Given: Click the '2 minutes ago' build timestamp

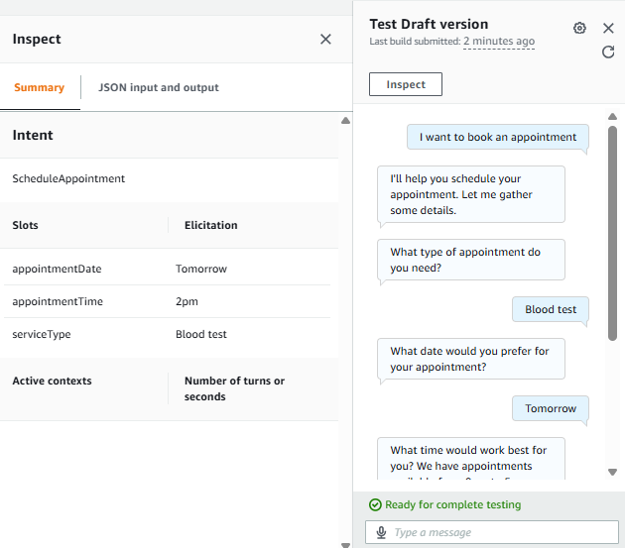Looking at the screenshot, I should pos(499,41).
